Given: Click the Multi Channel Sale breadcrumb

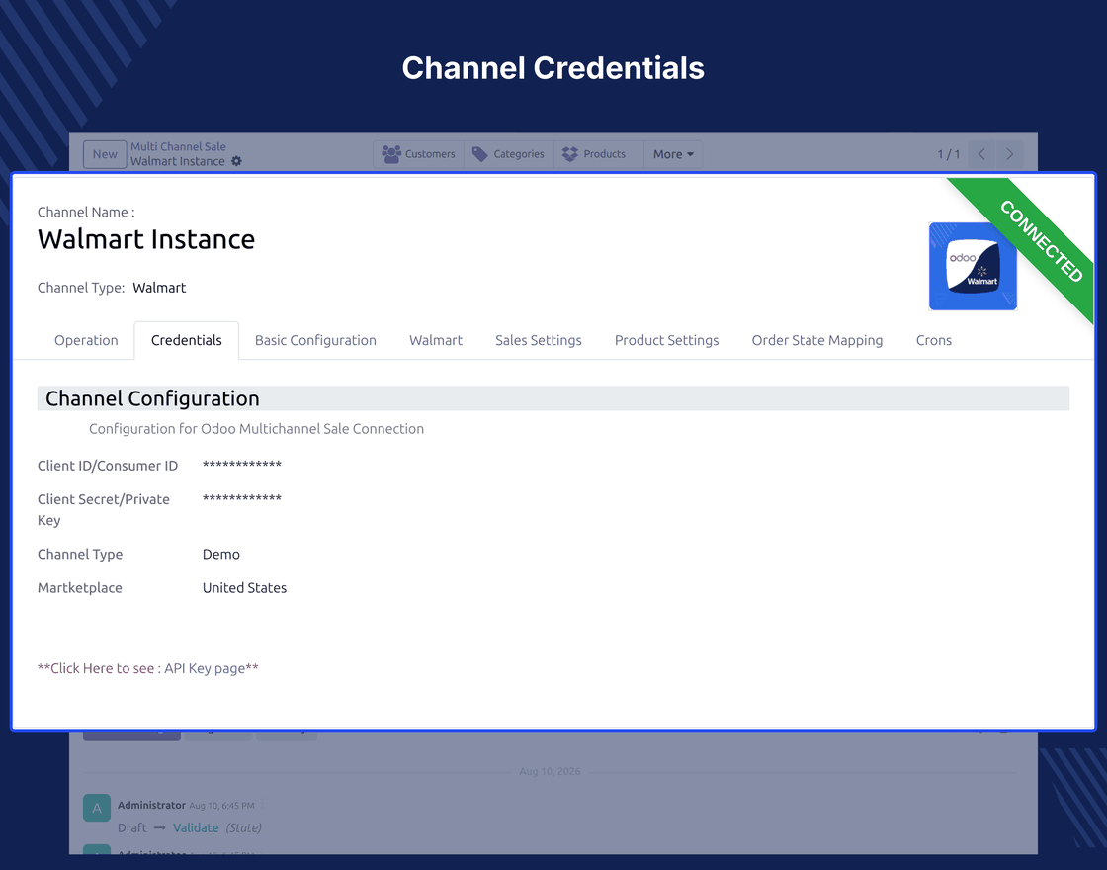Looking at the screenshot, I should coord(178,147).
